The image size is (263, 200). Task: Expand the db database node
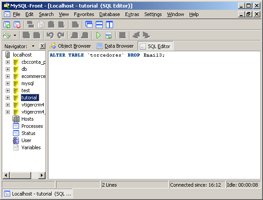8,69
